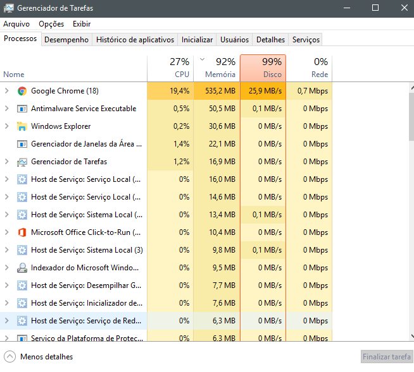The height and width of the screenshot is (372, 414).
Task: Sort by the Disco column header
Action: click(x=263, y=68)
